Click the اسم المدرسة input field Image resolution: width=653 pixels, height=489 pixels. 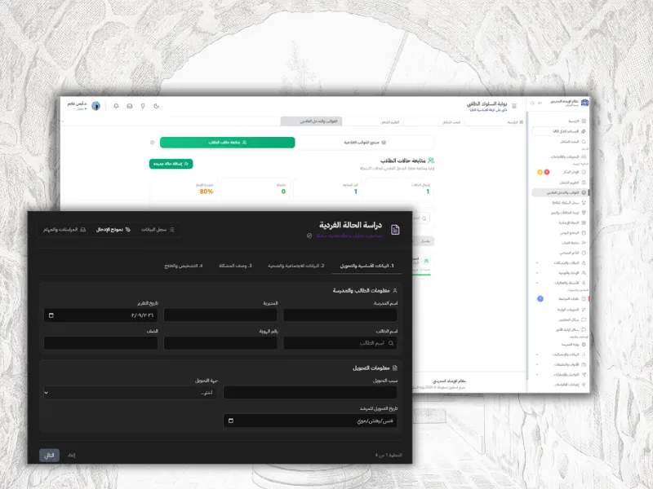(340, 315)
